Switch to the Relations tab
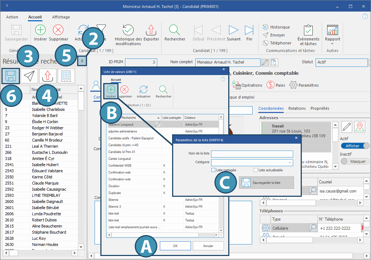 [297, 108]
